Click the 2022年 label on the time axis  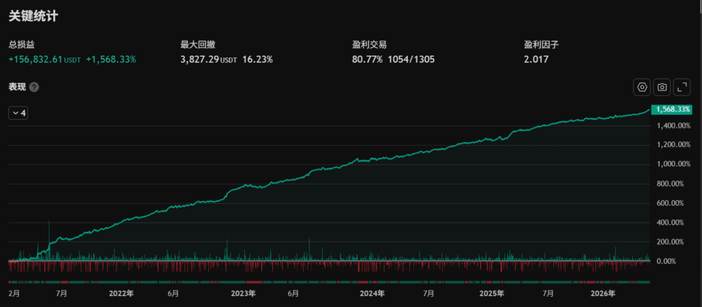(122, 293)
